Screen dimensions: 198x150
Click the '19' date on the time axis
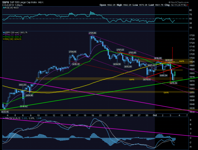[92, 115]
